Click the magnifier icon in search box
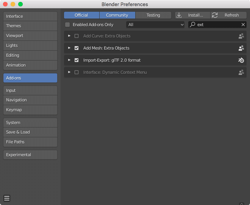 click(192, 25)
